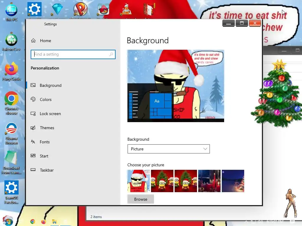Launch the Chrome icon labeled Chrones disease
The width and height of the screenshot is (302, 226).
(x=12, y=103)
